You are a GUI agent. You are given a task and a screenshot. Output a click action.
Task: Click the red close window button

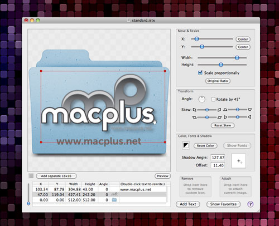pyautogui.click(x=26, y=20)
